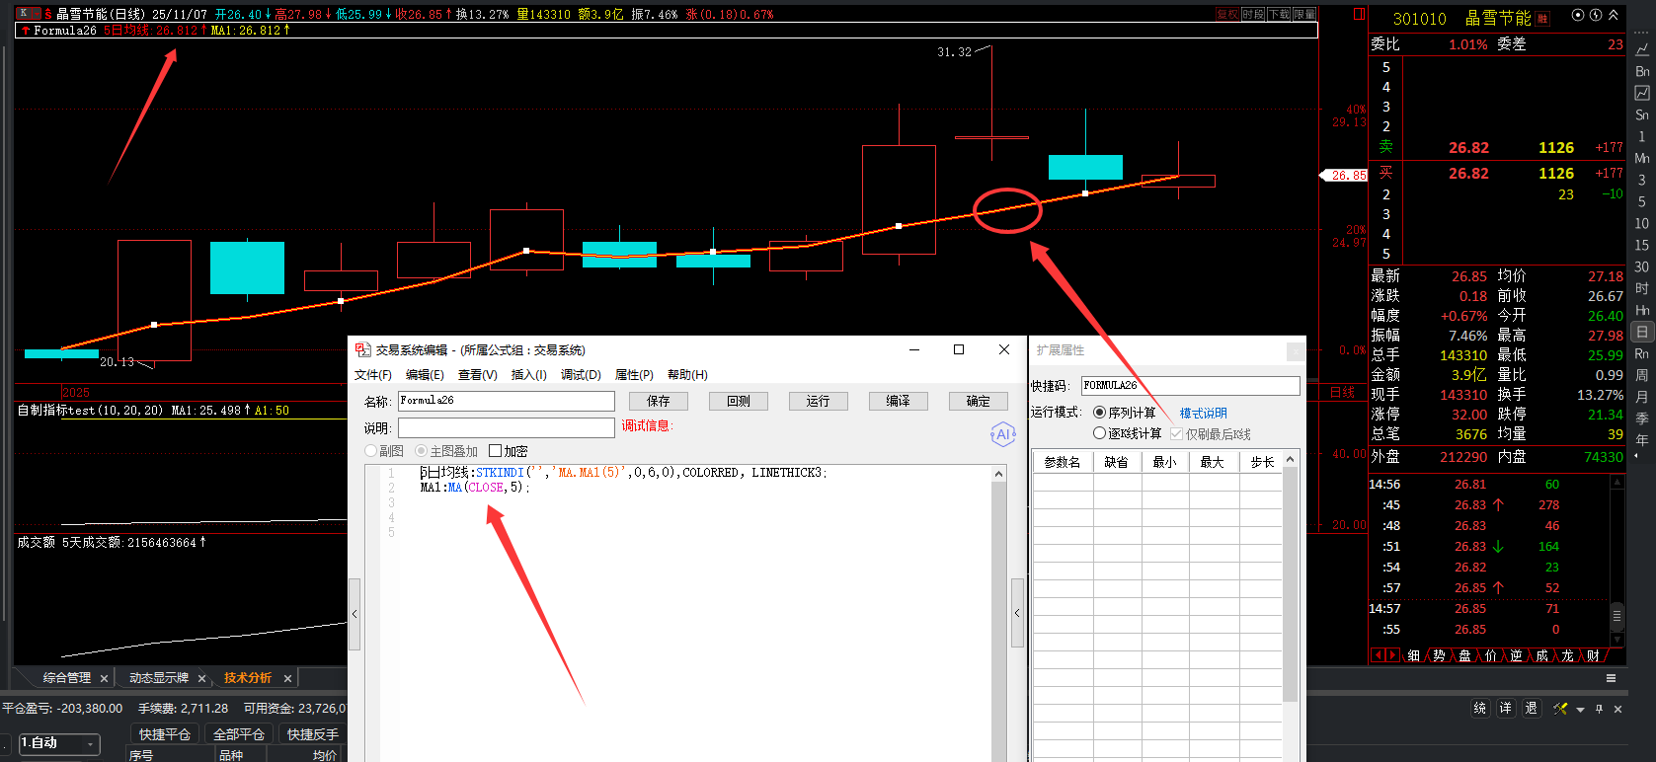1656x762 pixels.
Task: Select the line chart icon in period sidebar
Action: tap(1642, 49)
